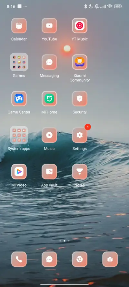Image resolution: width=129 pixels, height=287 pixels.
Task: Tap the Do Not Disturb moon icon
Action: 91,6
